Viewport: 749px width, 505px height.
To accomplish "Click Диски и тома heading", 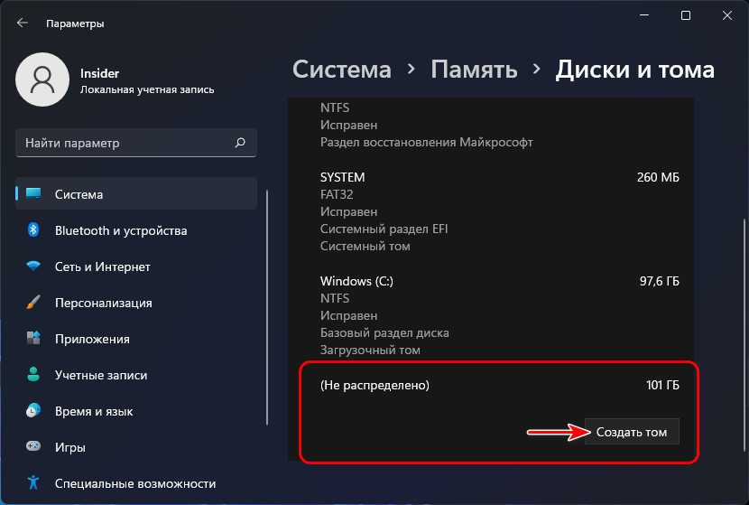I will tap(634, 70).
